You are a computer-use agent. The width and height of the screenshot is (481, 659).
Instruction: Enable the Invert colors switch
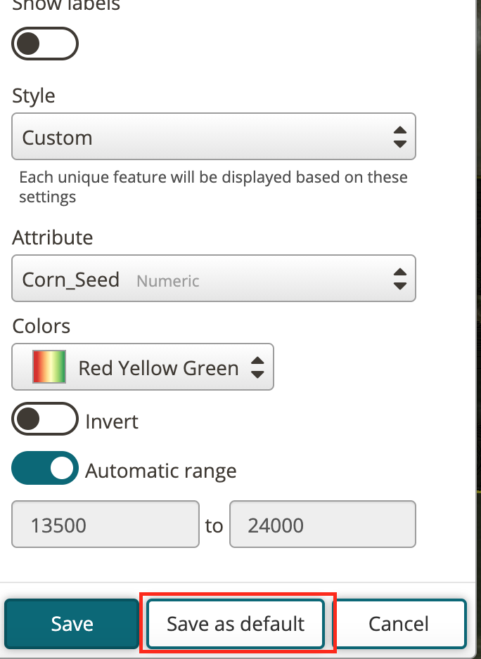point(44,419)
